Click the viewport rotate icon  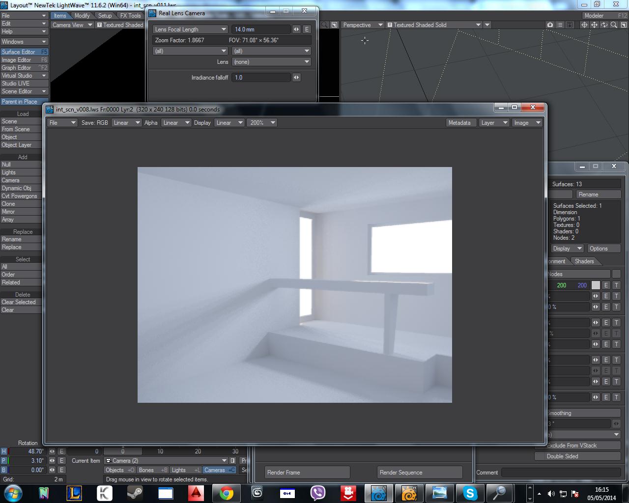[x=604, y=25]
